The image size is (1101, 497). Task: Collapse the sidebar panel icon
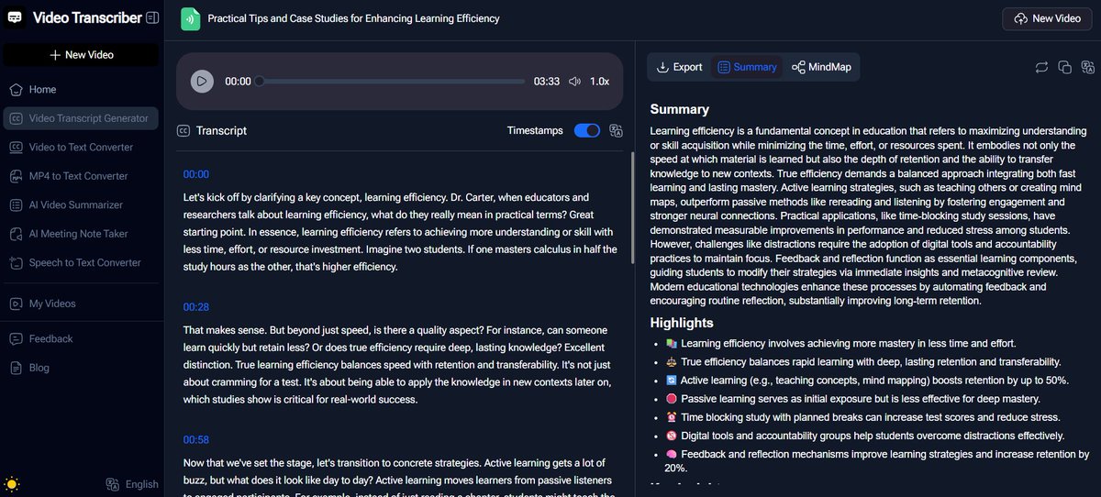click(x=151, y=17)
